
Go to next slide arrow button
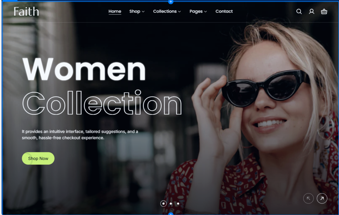click(x=322, y=199)
